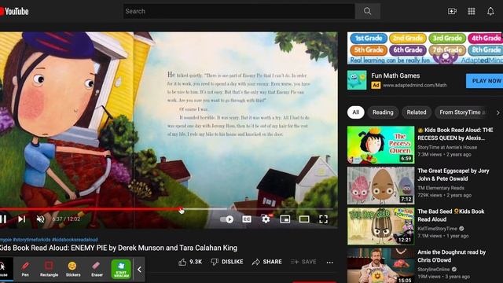Click the RECESS QUEEN video title
This screenshot has height=283, width=503.
[x=455, y=134]
